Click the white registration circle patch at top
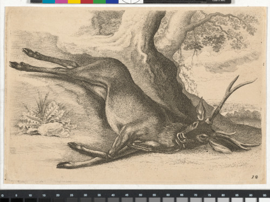Viewport: 270px width, 202px height. (x=131, y=2)
